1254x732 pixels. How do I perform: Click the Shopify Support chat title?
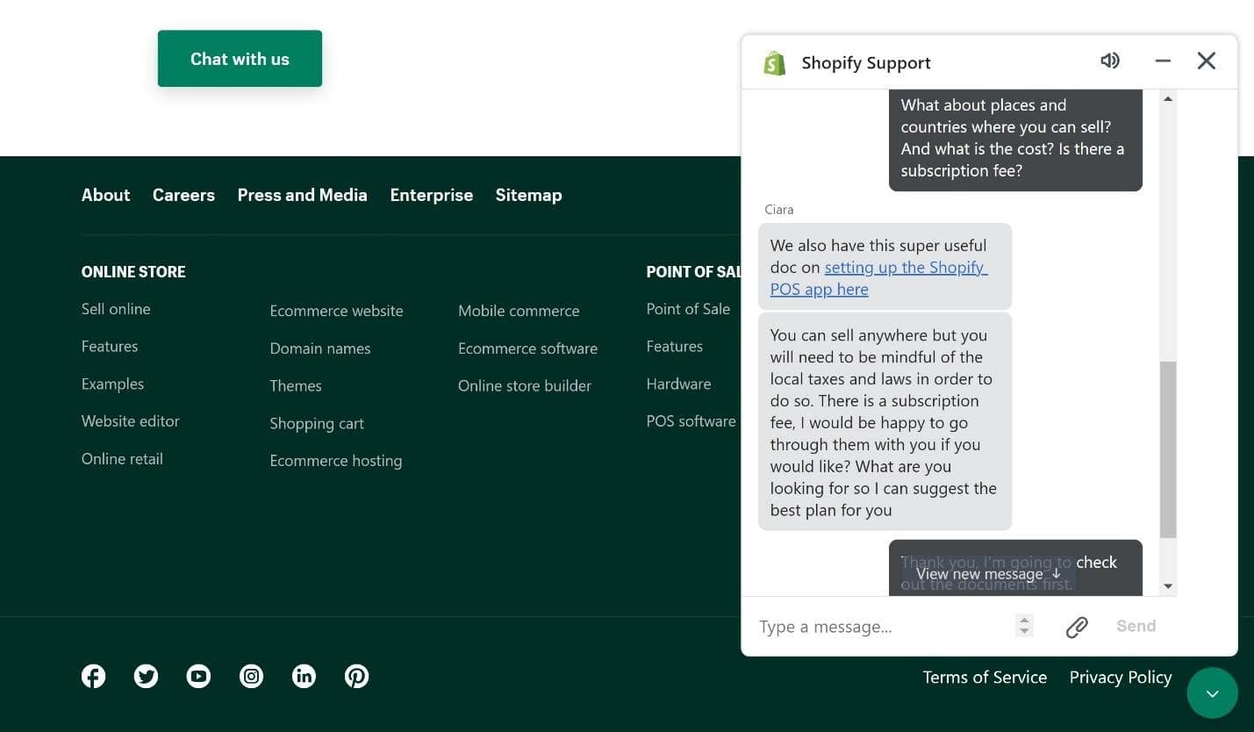866,62
